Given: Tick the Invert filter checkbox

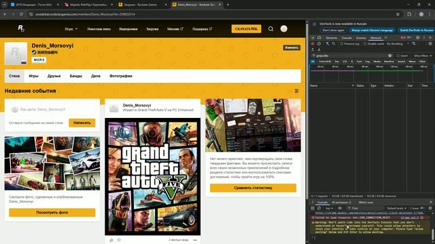Looking at the screenshot, I should 398,56.
